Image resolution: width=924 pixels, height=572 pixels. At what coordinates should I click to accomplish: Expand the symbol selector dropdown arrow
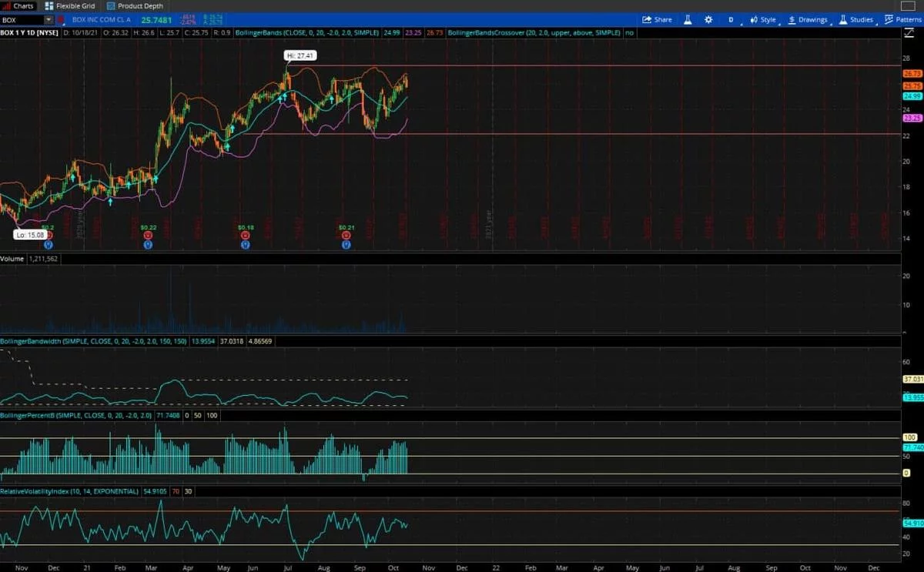click(x=49, y=19)
